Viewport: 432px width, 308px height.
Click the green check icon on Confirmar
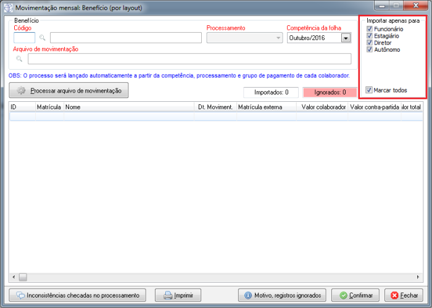(343, 295)
